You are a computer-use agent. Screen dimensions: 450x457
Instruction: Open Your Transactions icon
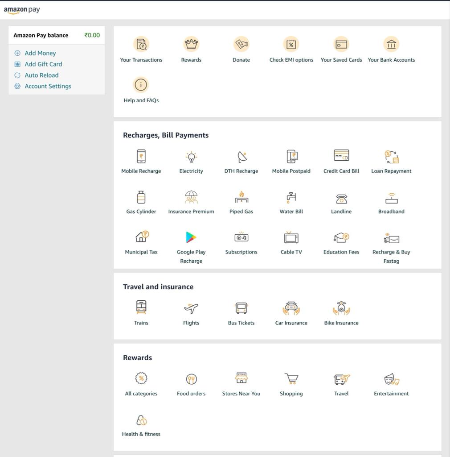[141, 45]
